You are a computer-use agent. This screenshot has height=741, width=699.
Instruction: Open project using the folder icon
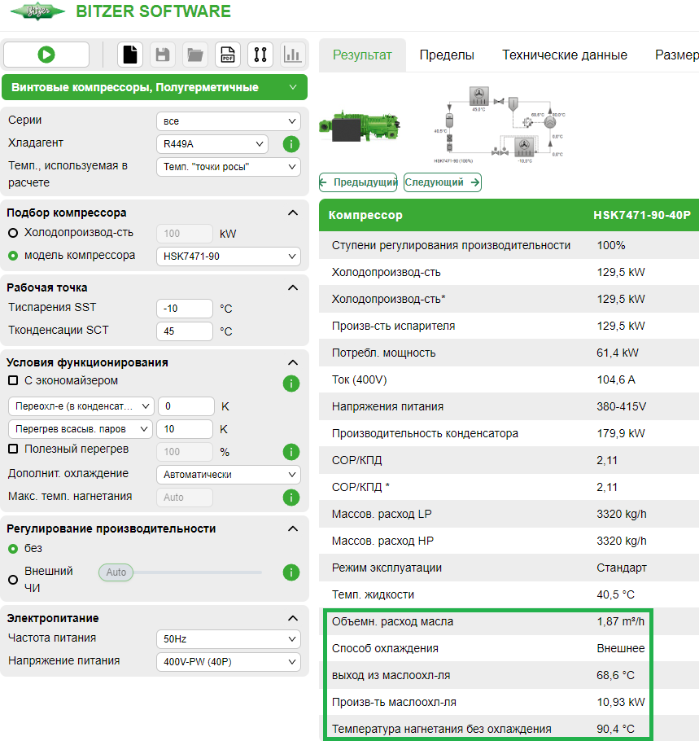pyautogui.click(x=194, y=55)
